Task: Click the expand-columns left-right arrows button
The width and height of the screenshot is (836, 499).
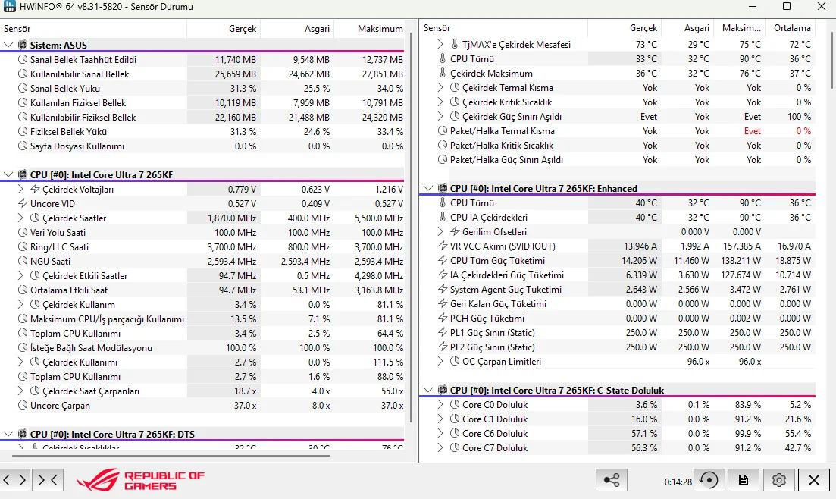Action: (x=15, y=480)
